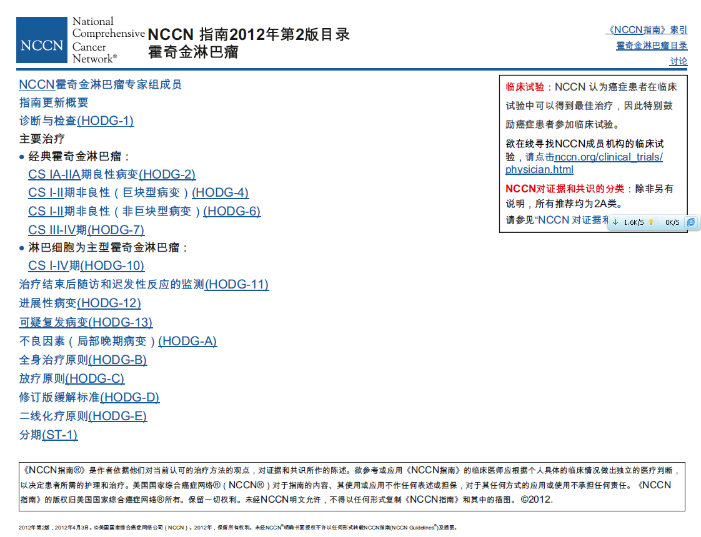This screenshot has width=701, height=537.
Task: Click the 霍奇金淋巴瘤 subtitle under the title
Action: point(193,52)
